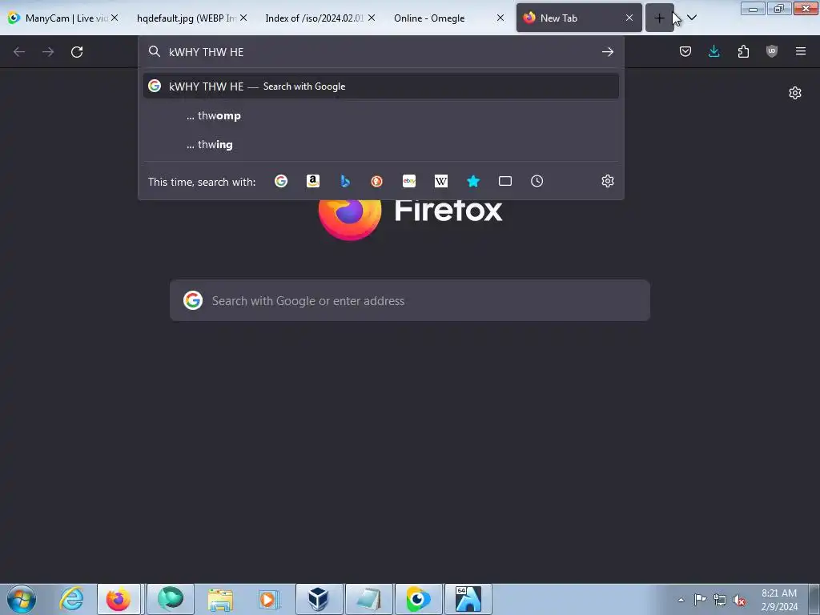Open search settings gear in dropdown
Screen dimensions: 820x615
coord(607,181)
